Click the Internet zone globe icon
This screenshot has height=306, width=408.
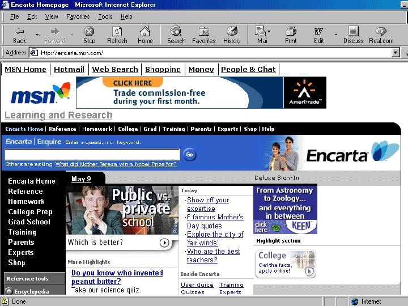click(x=354, y=301)
